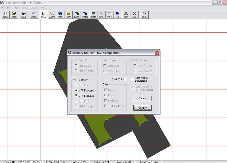Click the Area Pt = 76 144 status field
Image resolution: width=227 pixels, height=163 pixels.
click(x=148, y=162)
